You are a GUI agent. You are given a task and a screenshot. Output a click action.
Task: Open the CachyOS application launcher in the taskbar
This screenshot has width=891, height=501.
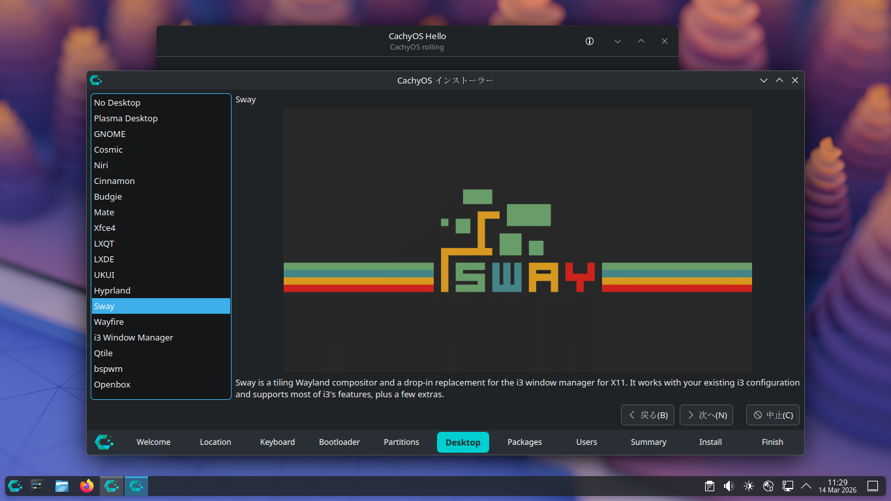(15, 486)
